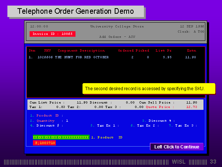Click the Extn column header
The width and height of the screenshot is (222, 167).
191,50
